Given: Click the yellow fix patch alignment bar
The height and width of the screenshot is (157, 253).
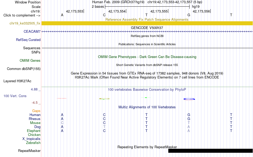Looking at the screenshot, I should pyautogui.click(x=147, y=23).
